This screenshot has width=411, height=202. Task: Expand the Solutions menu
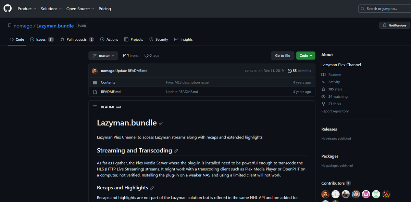click(x=51, y=9)
